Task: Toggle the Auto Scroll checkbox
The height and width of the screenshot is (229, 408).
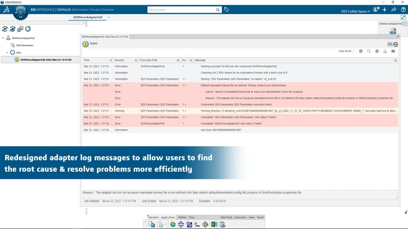Action: coord(353,51)
